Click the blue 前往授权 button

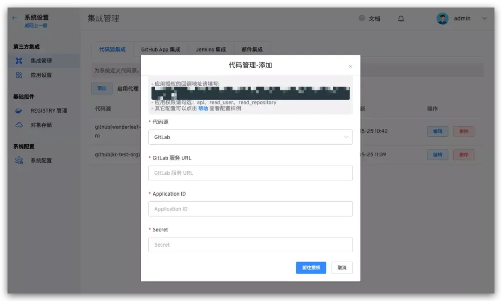point(311,268)
